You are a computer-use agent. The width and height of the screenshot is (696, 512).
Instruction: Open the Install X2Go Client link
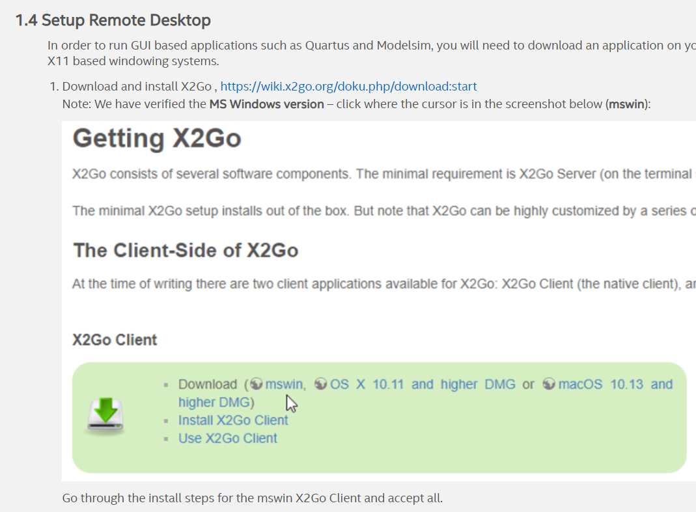233,420
